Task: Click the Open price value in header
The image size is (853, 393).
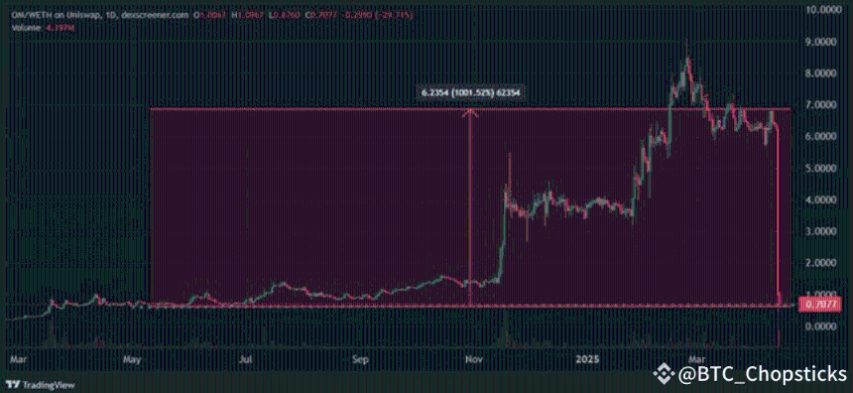Action: [213, 15]
